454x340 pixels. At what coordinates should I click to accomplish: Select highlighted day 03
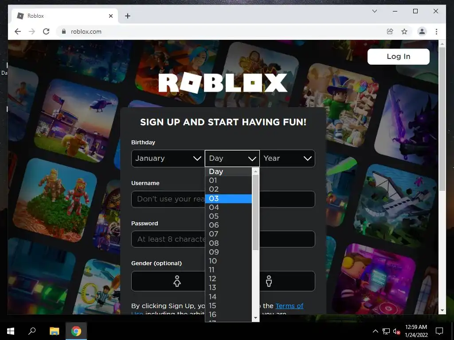229,199
